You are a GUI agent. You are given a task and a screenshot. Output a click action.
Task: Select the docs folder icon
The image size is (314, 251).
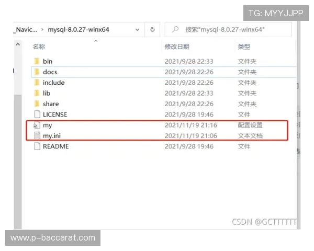37,72
